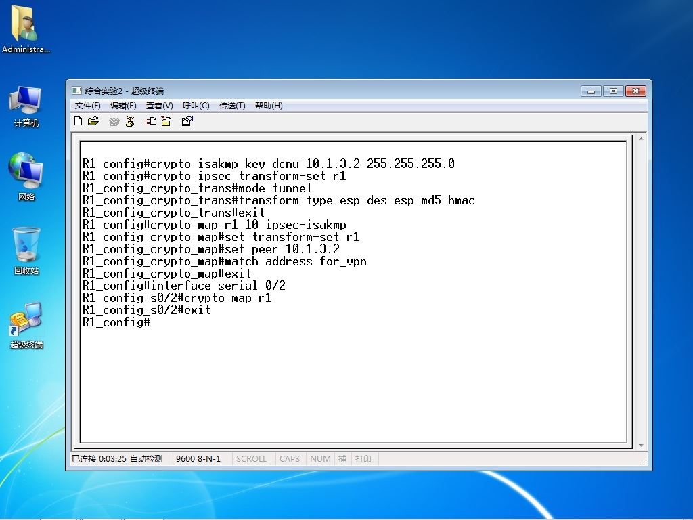Screen dimensions: 693x520
Task: Click the 'crypto ipsec transform-set r1' line
Action: click(x=215, y=176)
